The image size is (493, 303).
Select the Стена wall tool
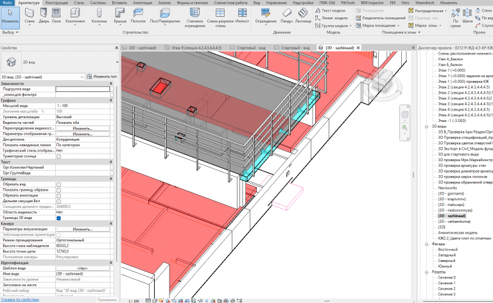click(x=30, y=16)
